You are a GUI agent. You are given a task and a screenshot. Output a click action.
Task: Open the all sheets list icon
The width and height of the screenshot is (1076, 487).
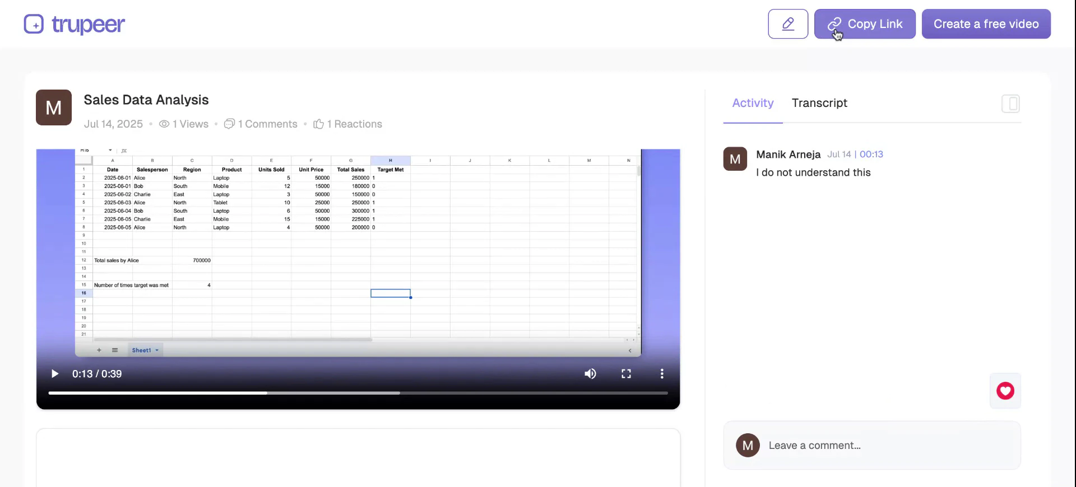pyautogui.click(x=115, y=350)
